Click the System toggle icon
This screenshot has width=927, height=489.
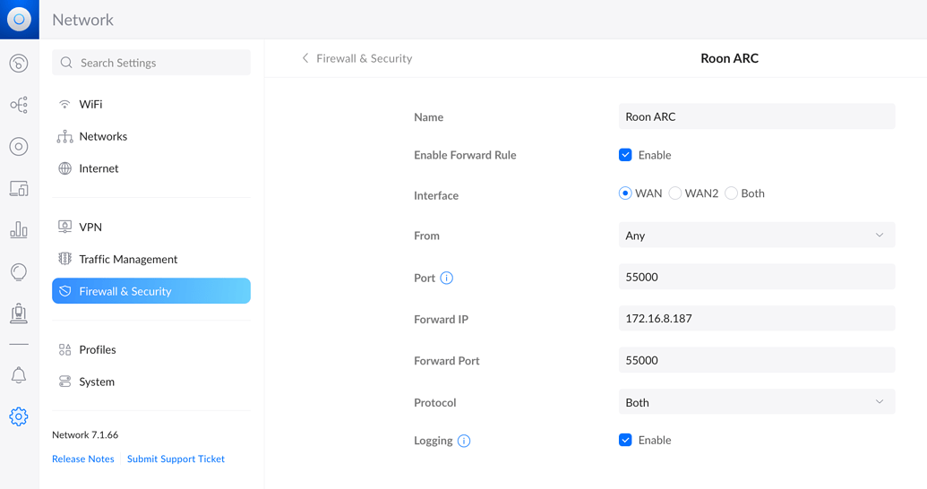pos(64,382)
